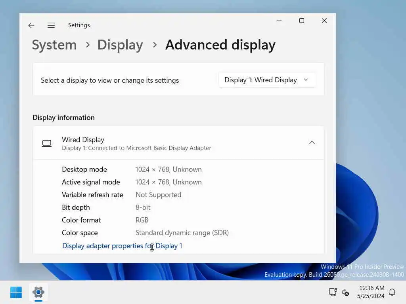Open notifications with the bell icon
Screen dimensions: 406x304
[x=392, y=292]
